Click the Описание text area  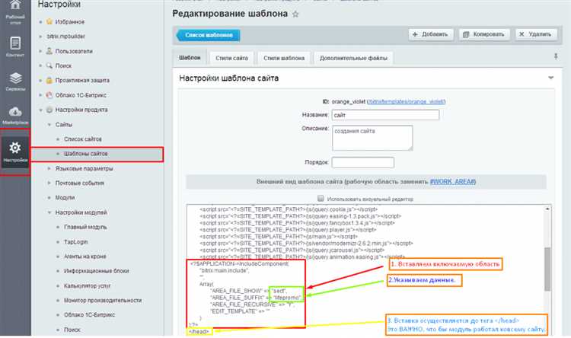(372, 138)
